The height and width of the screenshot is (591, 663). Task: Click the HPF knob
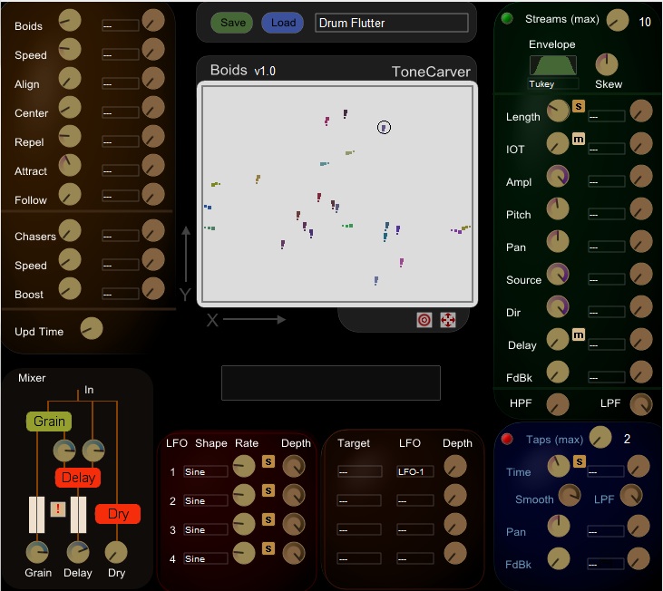(558, 404)
